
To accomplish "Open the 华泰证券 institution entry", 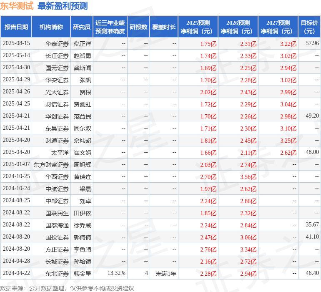I will (x=57, y=43).
